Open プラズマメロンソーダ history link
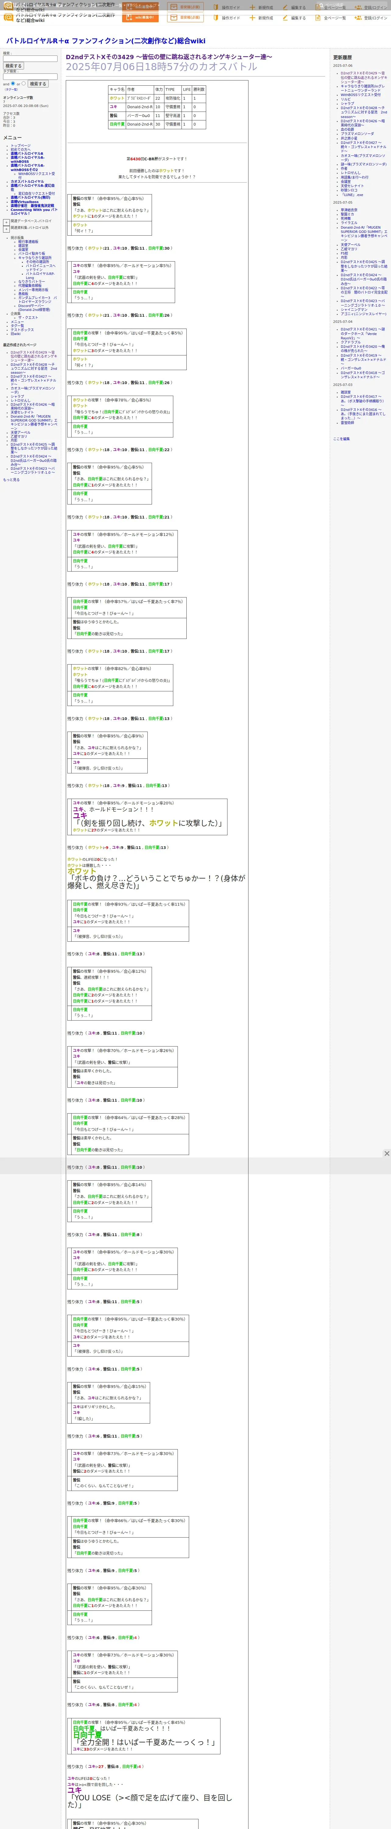The image size is (391, 1829). click(357, 134)
